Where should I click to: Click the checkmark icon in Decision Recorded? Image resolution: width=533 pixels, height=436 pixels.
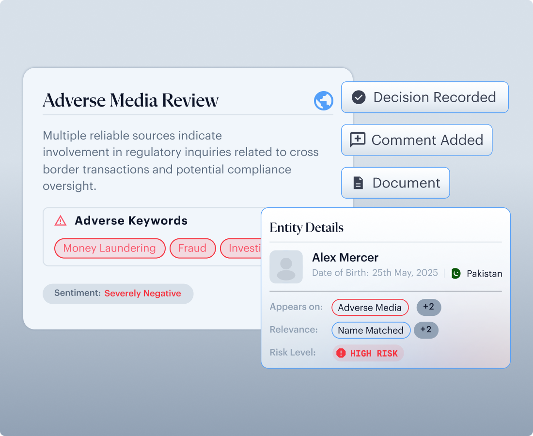[358, 97]
